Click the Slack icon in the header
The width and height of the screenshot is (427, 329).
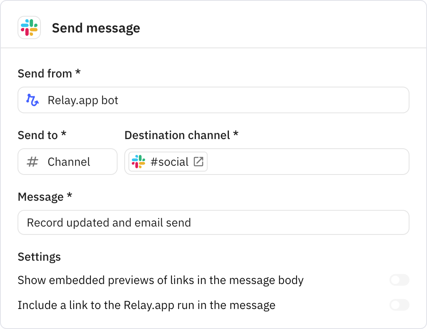click(x=29, y=28)
